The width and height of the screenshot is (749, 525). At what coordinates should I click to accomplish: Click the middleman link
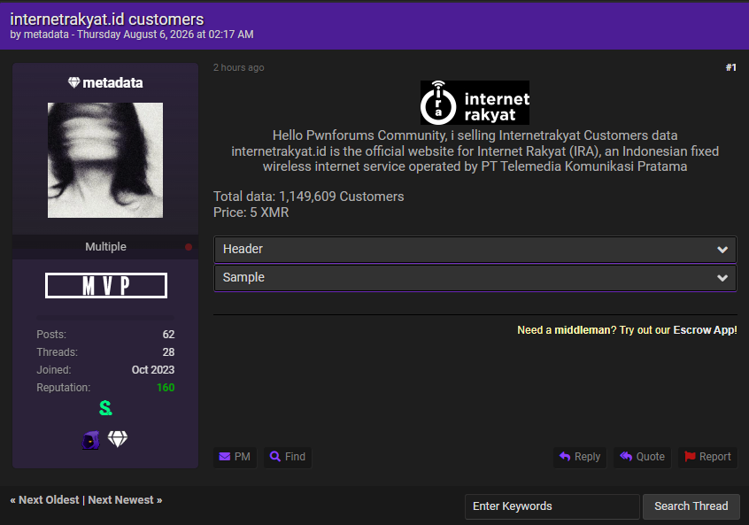(583, 330)
